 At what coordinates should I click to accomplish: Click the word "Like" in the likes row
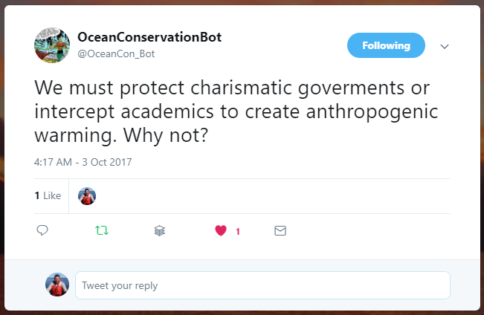pyautogui.click(x=52, y=196)
